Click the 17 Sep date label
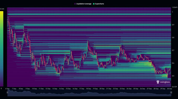This screenshot has height=99, width=178. click(x=82, y=89)
